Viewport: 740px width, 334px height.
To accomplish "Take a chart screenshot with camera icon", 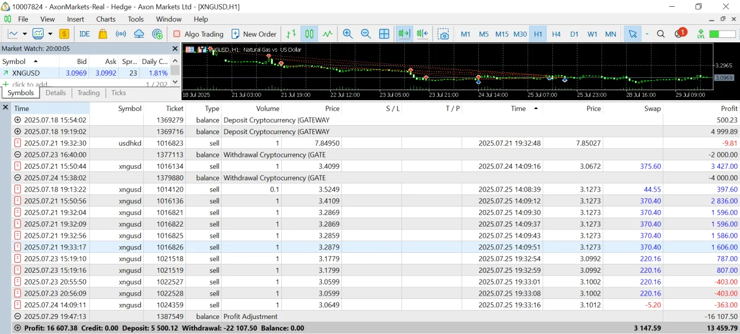I will 443,34.
